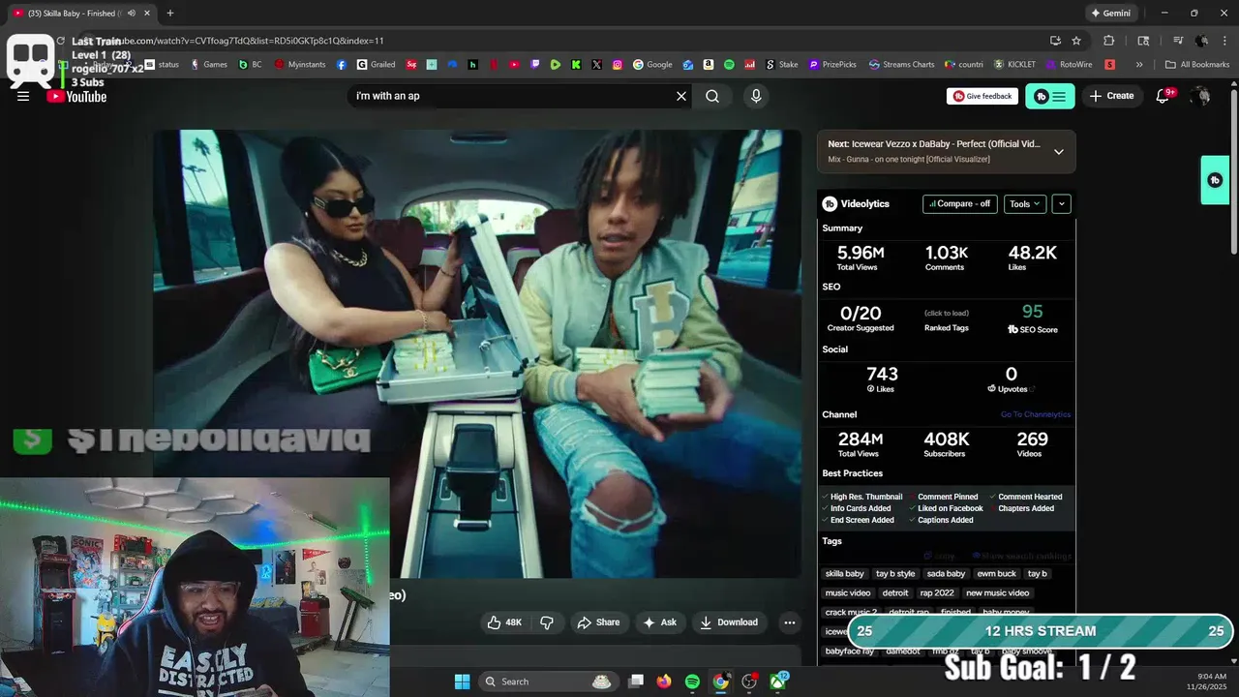Switch to Chrome in the taskbar

(x=721, y=682)
